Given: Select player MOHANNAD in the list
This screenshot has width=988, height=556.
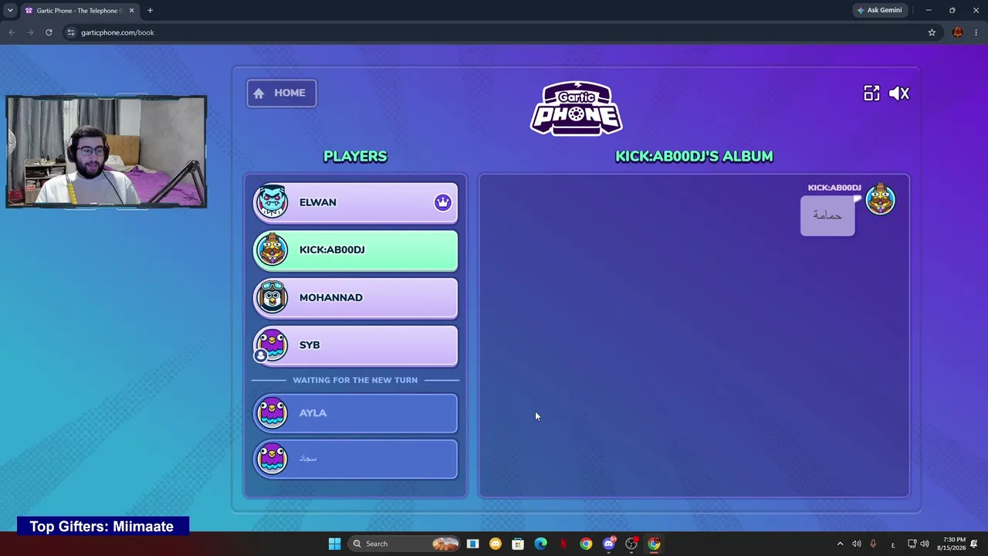Looking at the screenshot, I should click(x=355, y=298).
